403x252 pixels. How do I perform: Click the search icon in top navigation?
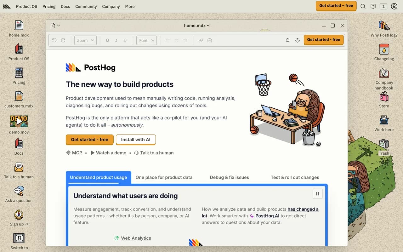[363, 6]
